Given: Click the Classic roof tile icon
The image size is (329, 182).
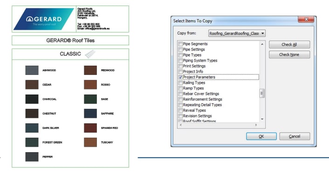Looking at the screenshot, I should point(90,54).
